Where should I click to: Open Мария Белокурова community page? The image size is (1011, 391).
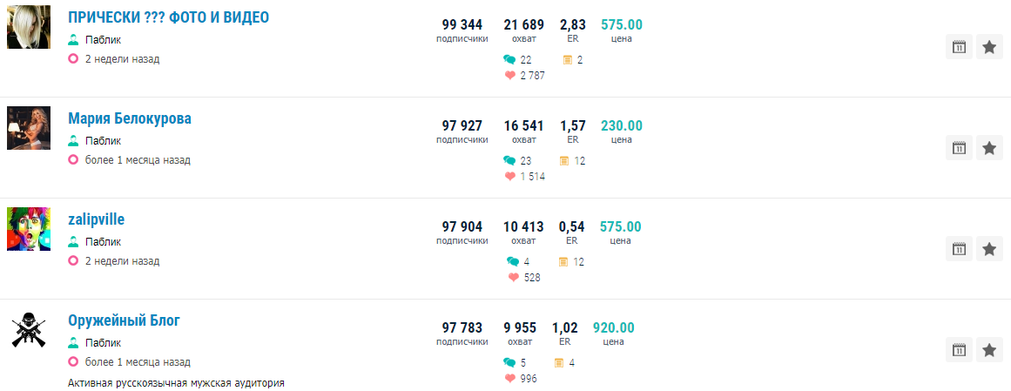(x=130, y=118)
